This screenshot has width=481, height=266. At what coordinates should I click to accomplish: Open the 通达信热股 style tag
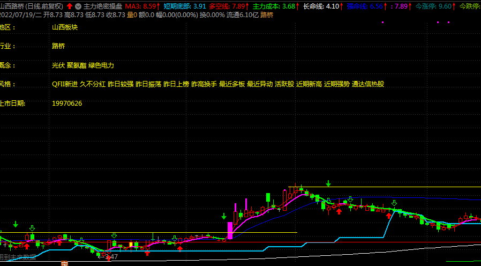pos(368,84)
